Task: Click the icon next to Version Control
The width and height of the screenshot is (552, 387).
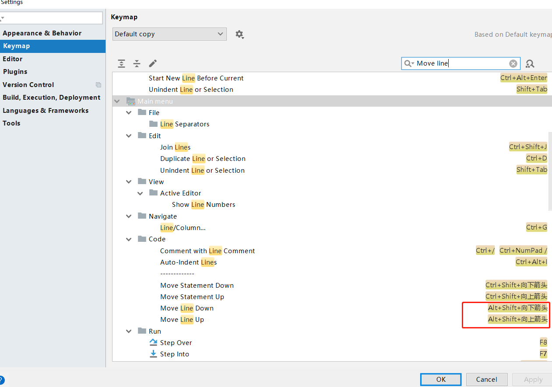Action: 98,85
